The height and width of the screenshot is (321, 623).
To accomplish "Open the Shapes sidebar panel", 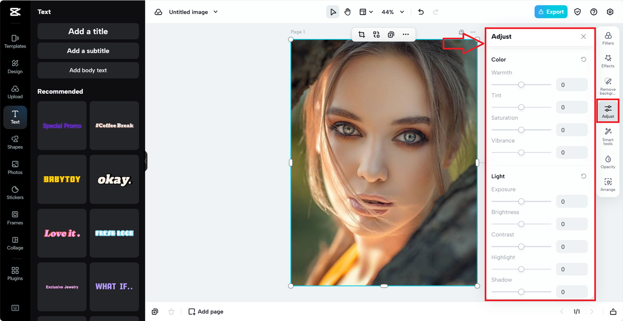I will click(x=15, y=142).
